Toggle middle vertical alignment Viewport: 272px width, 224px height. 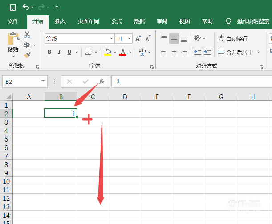pos(174,38)
